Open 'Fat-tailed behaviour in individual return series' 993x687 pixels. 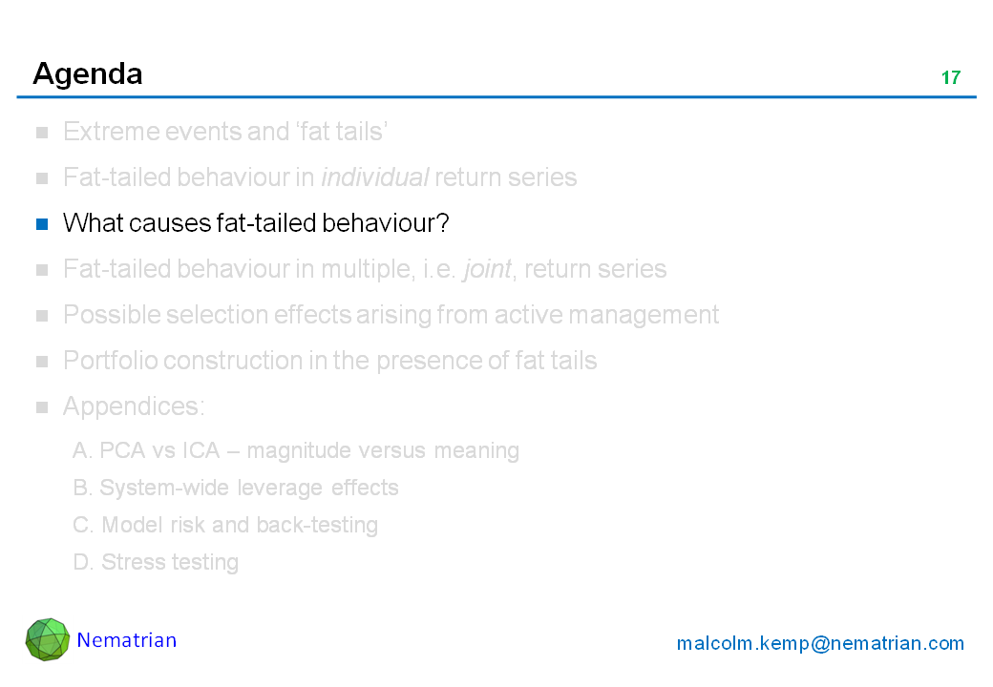[x=320, y=177]
